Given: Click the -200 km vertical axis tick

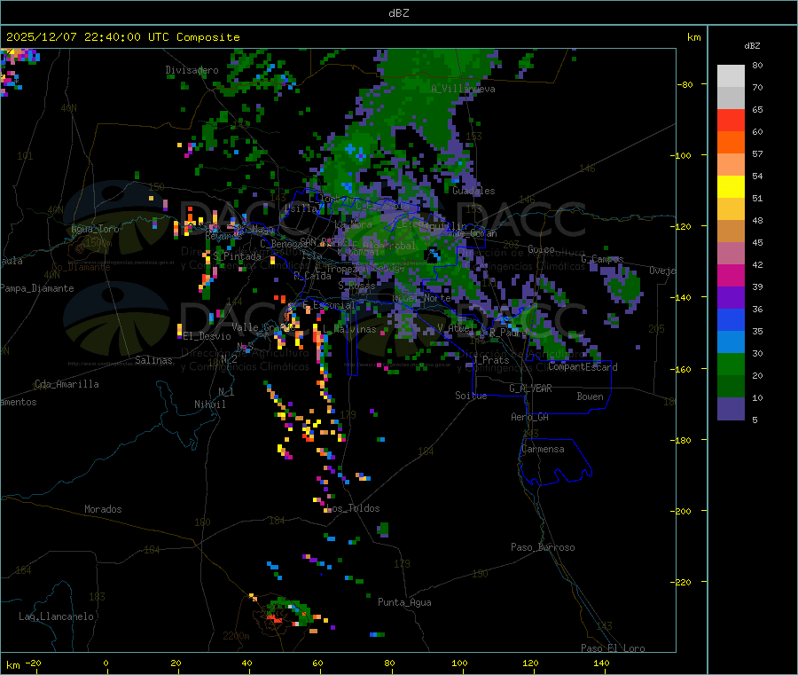Looking at the screenshot, I should (681, 511).
